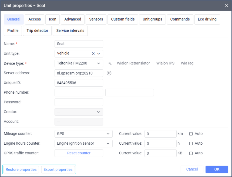Go to the Trip detector tab
Image resolution: width=232 pixels, height=177 pixels.
click(37, 31)
